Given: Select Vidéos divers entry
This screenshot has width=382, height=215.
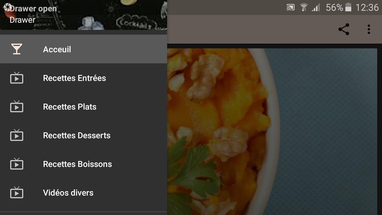Looking at the screenshot, I should pos(84,192).
